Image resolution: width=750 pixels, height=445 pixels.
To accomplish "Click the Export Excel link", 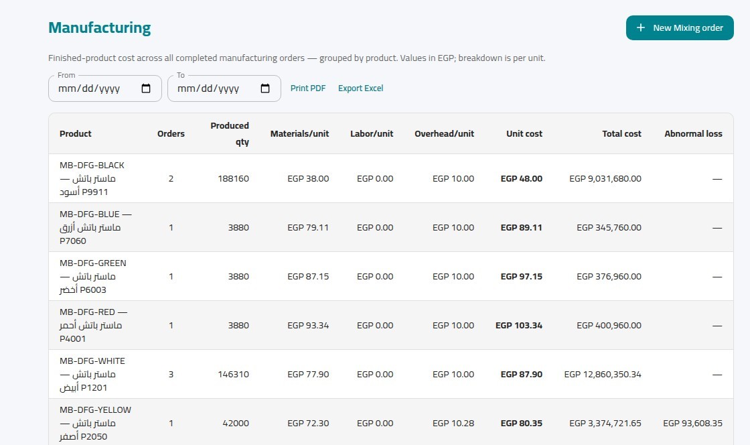I will point(361,88).
